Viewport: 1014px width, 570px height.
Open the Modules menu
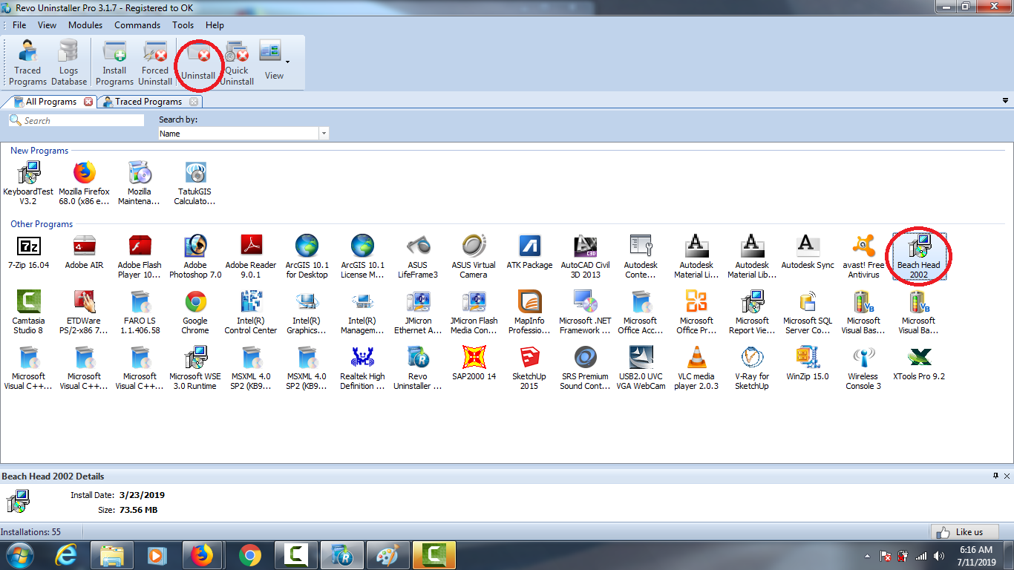[x=85, y=25]
